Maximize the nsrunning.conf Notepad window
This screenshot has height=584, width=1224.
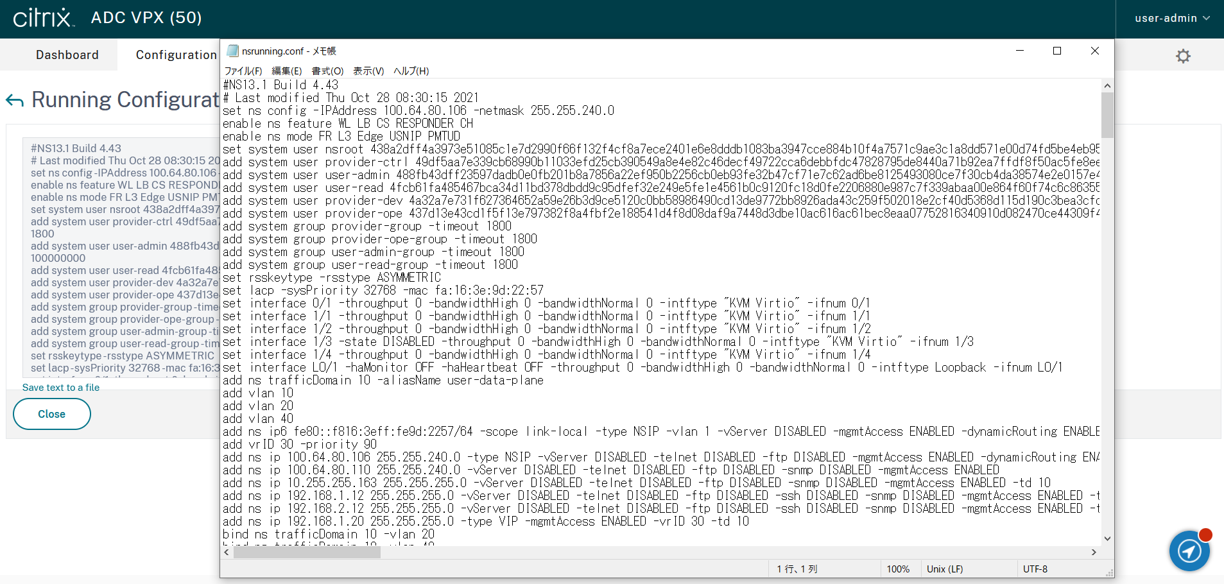click(1057, 51)
